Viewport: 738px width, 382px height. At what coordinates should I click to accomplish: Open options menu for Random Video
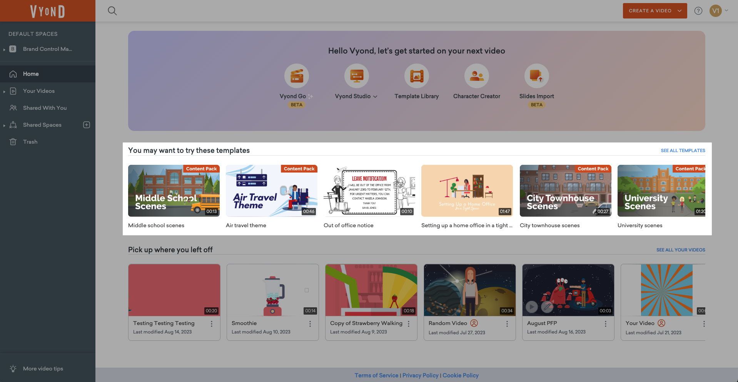click(507, 324)
